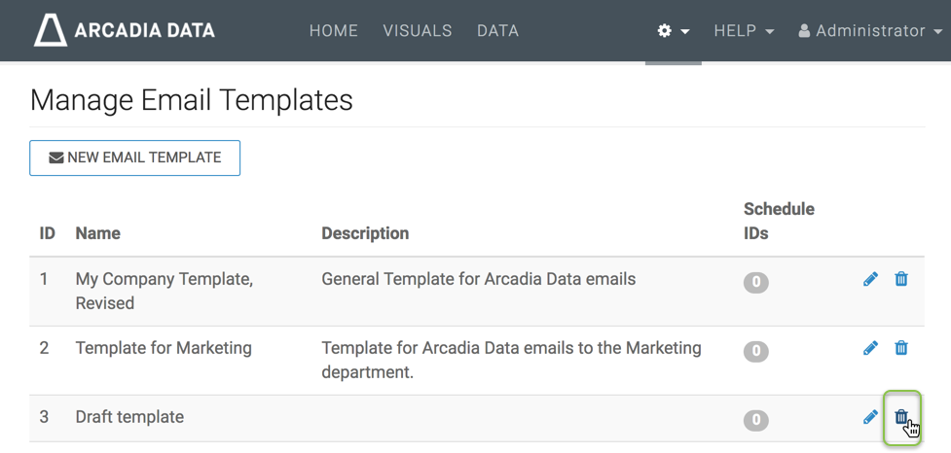Open the Administrator user menu
This screenshot has width=951, height=453.
tap(870, 31)
